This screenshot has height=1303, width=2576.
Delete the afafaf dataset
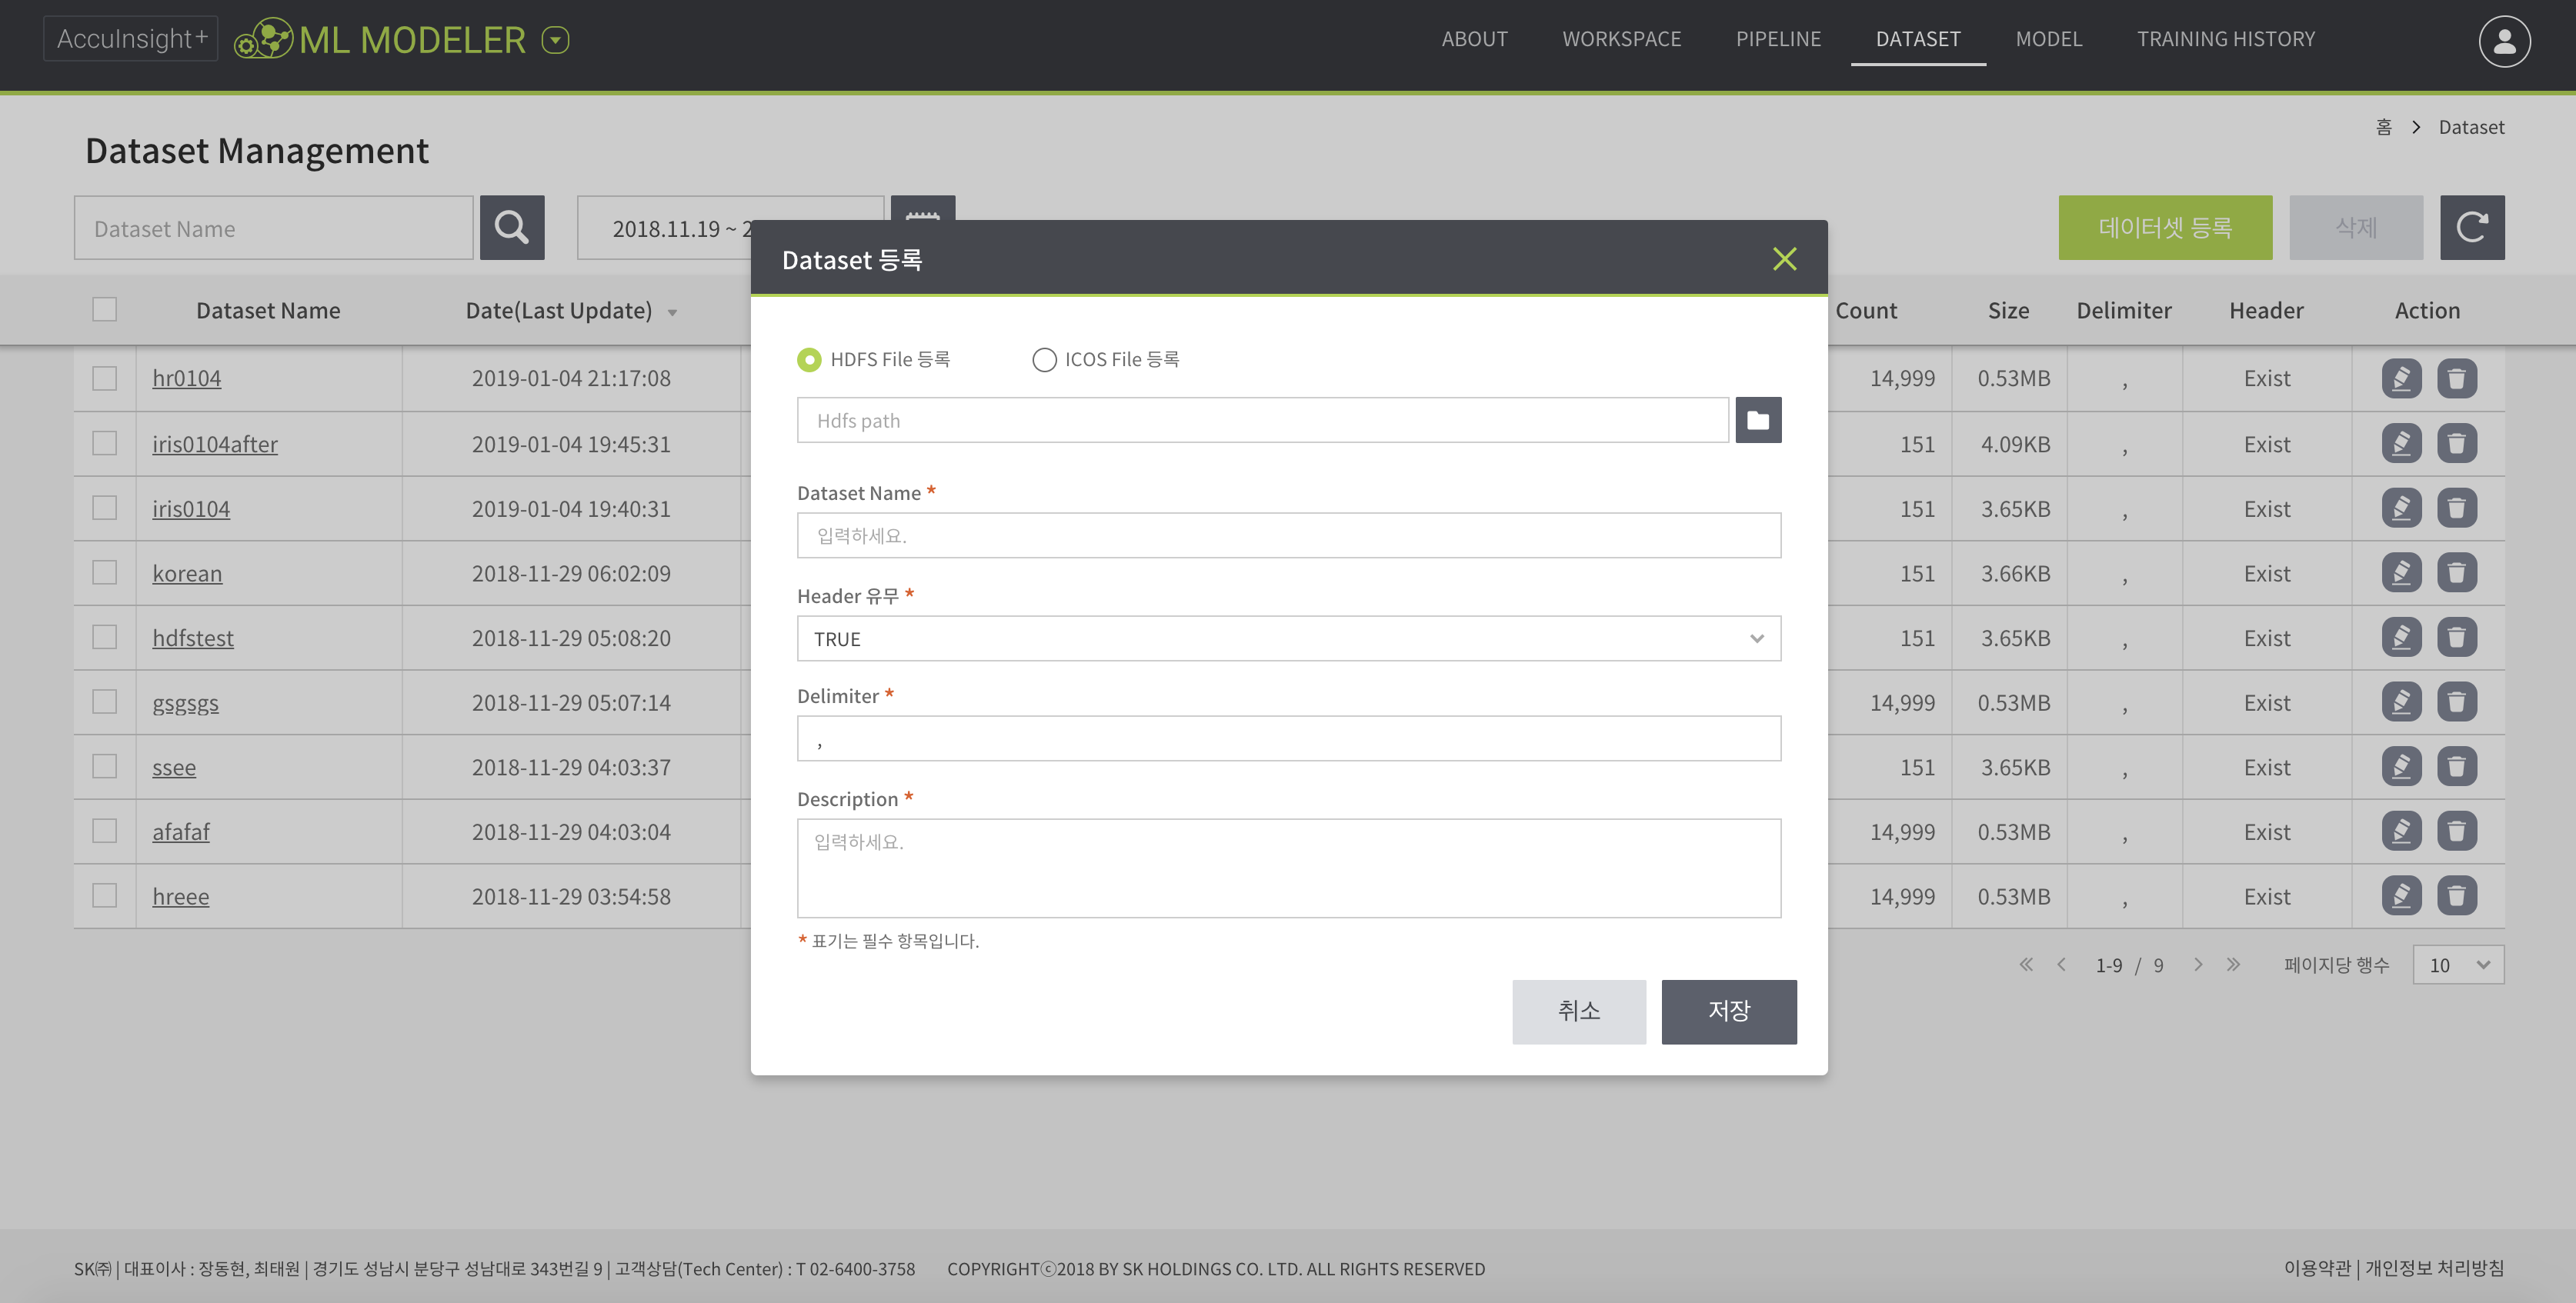click(x=2456, y=831)
